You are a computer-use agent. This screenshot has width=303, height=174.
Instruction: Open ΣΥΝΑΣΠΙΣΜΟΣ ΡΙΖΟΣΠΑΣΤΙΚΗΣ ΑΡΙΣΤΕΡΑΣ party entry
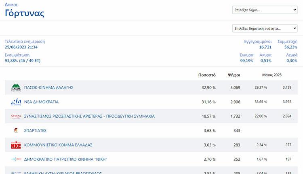coord(89,116)
